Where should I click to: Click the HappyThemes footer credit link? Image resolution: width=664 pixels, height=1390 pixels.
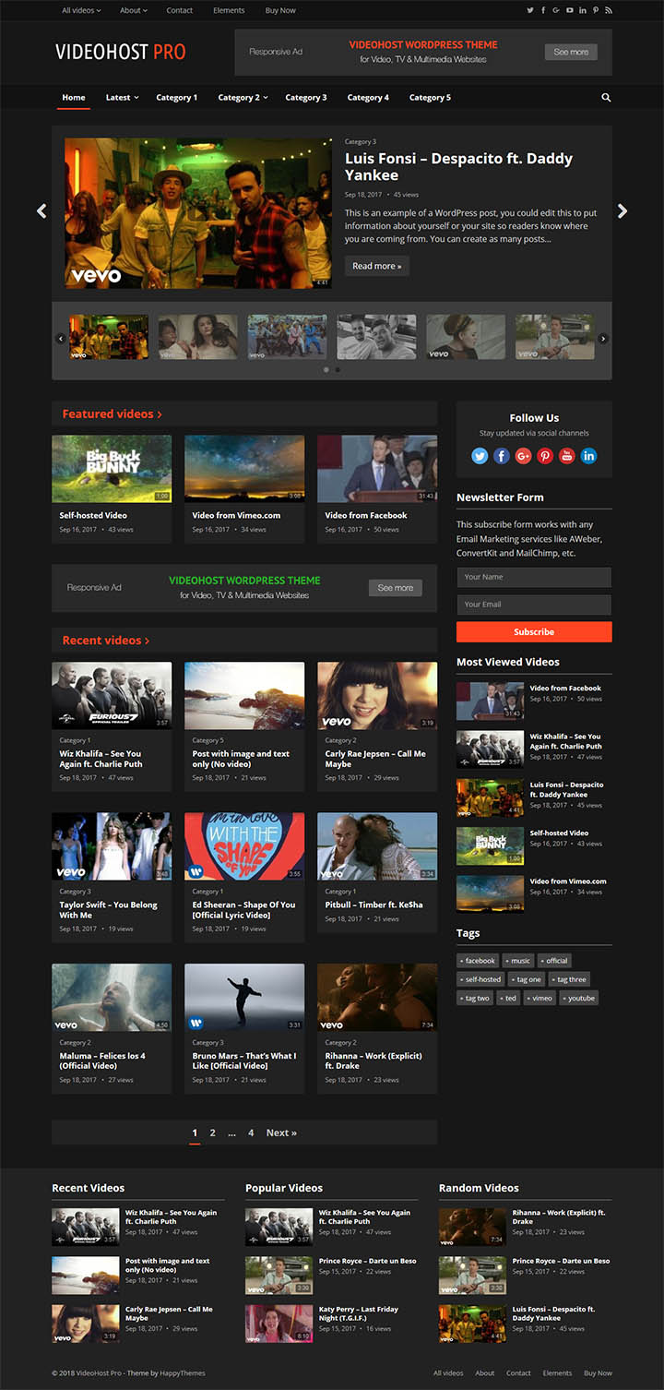[x=184, y=1372]
